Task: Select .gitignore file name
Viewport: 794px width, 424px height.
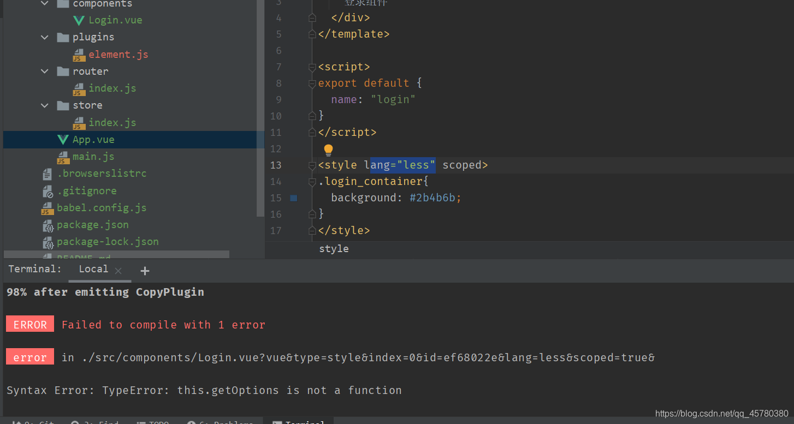Action: point(87,191)
